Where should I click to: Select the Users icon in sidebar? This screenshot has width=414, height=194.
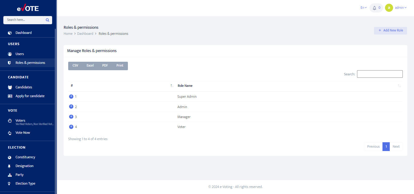10,54
